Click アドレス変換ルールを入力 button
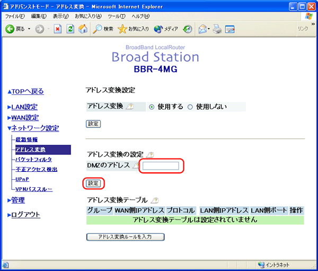Image resolution: width=318 pixels, height=271 pixels. (x=125, y=237)
